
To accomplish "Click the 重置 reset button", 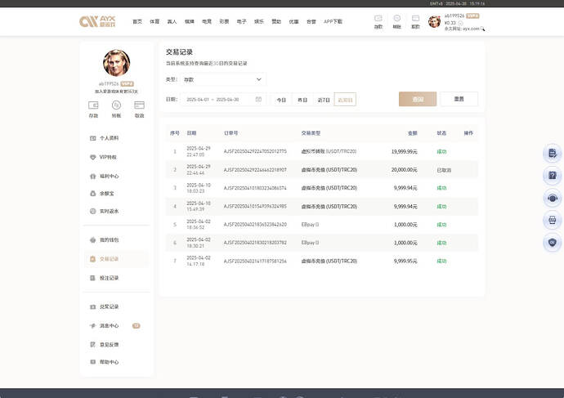I will point(459,99).
